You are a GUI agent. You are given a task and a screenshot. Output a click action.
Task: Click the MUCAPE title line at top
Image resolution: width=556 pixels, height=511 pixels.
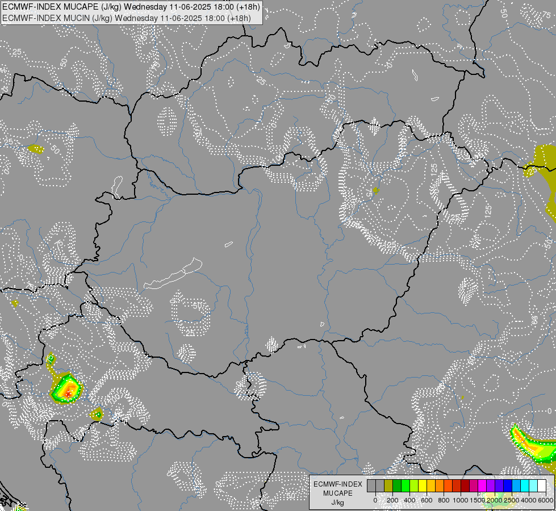(131, 7)
